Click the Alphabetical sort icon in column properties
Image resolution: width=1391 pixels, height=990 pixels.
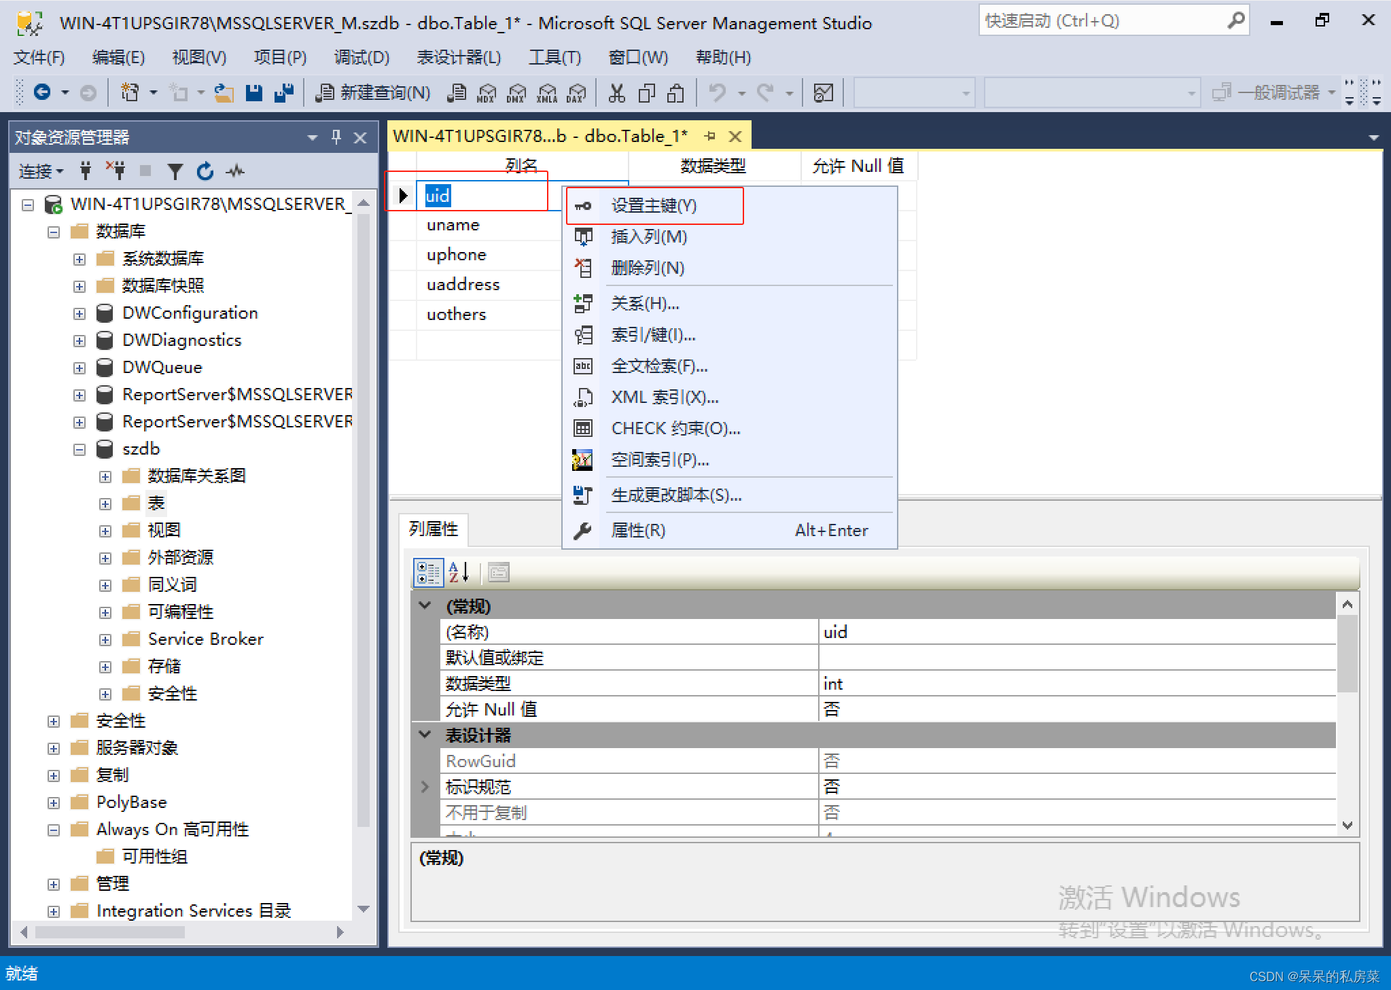pyautogui.click(x=459, y=572)
